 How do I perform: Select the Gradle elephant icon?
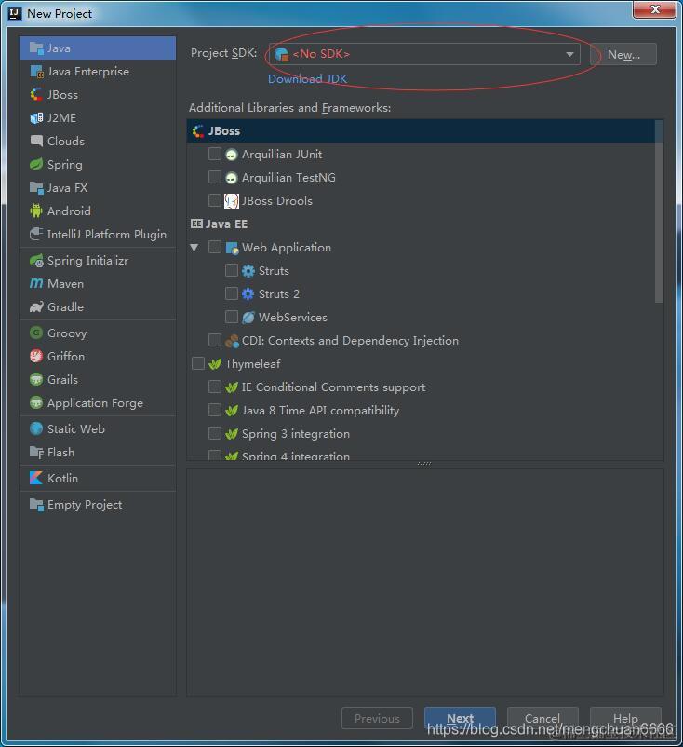pos(36,306)
